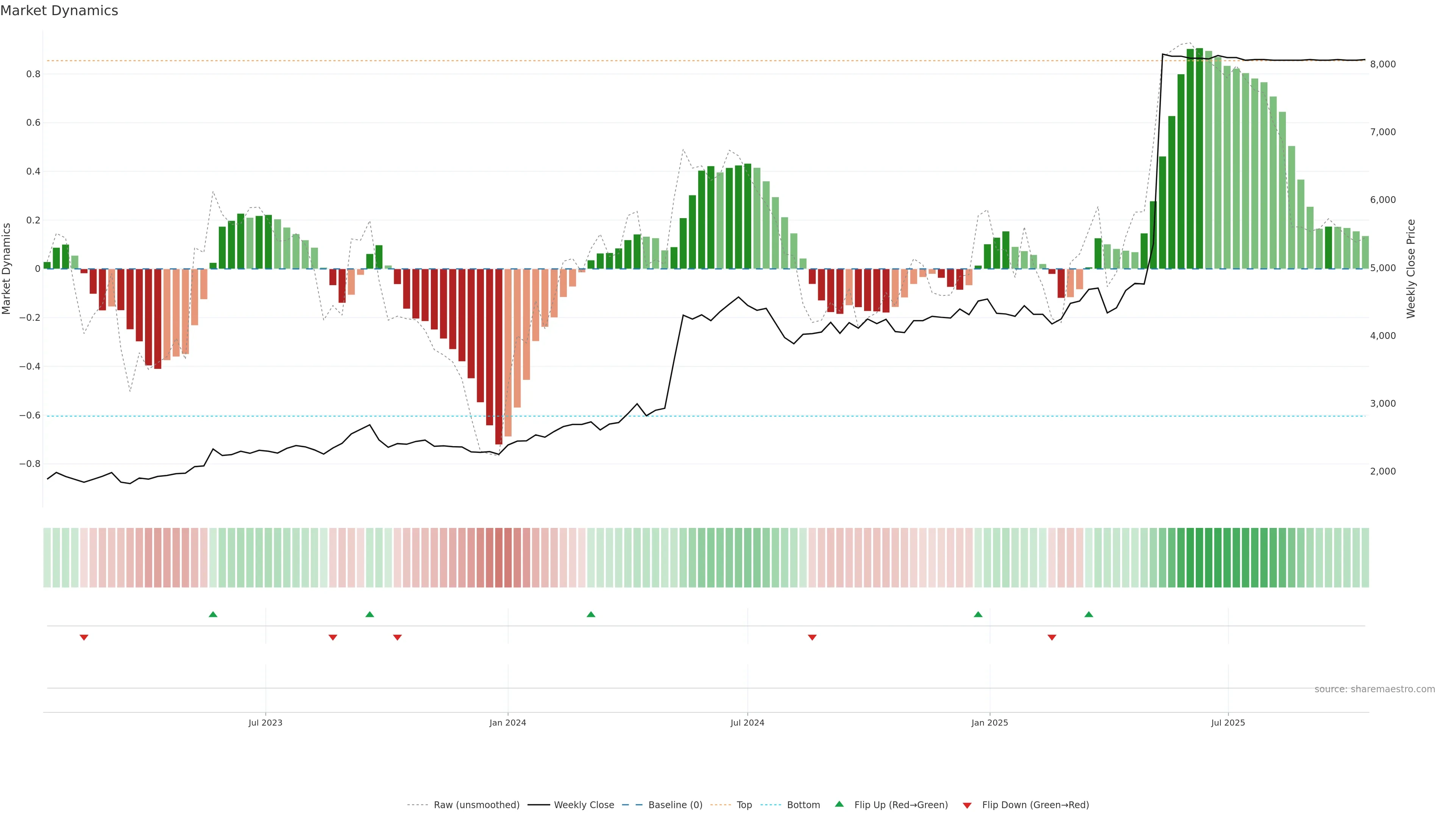Image resolution: width=1454 pixels, height=818 pixels.
Task: Click the flip-up marker just before Jan 2025
Action: tap(978, 614)
